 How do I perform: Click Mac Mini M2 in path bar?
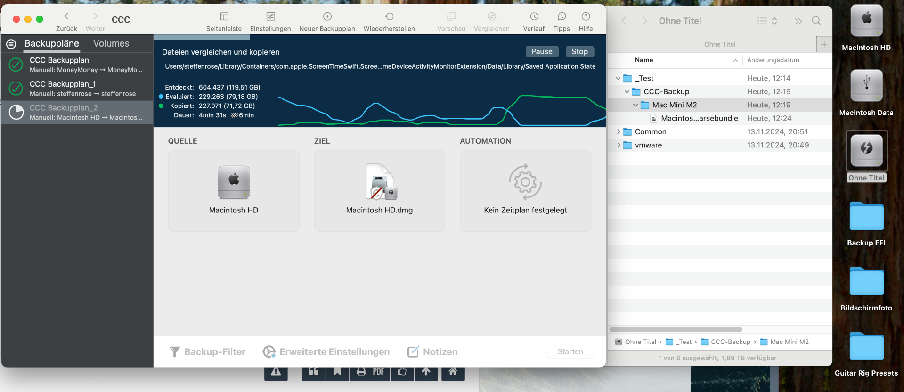click(x=784, y=342)
